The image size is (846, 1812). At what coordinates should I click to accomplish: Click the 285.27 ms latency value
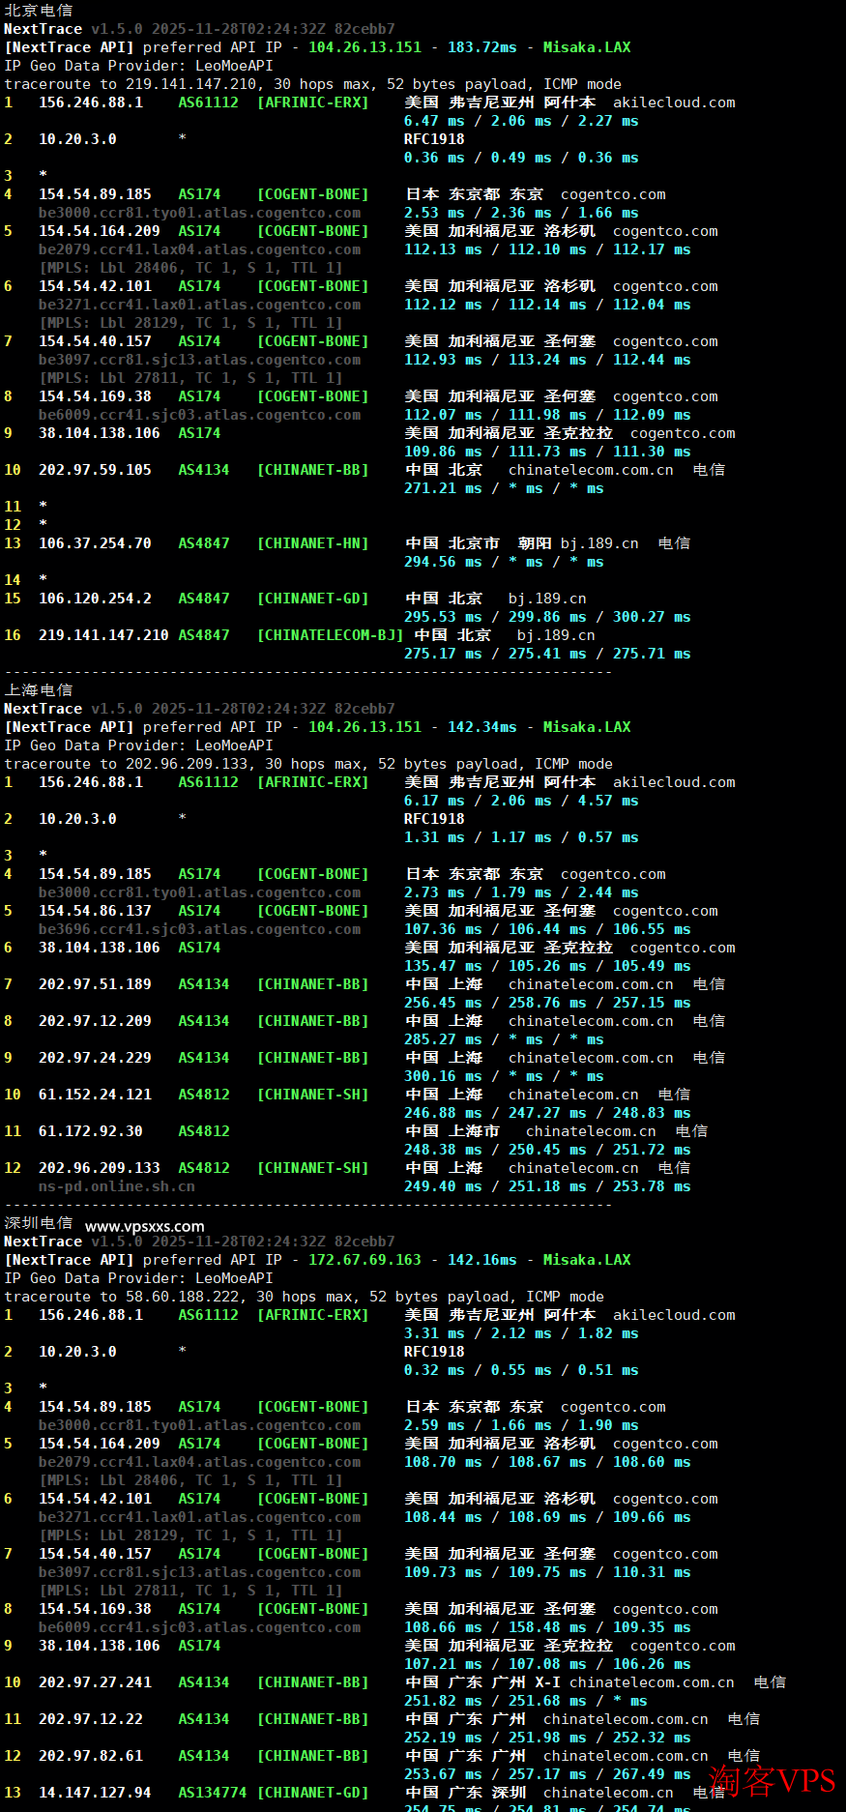[443, 1039]
